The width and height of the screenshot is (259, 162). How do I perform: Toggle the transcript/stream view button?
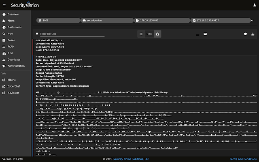tap(157, 34)
